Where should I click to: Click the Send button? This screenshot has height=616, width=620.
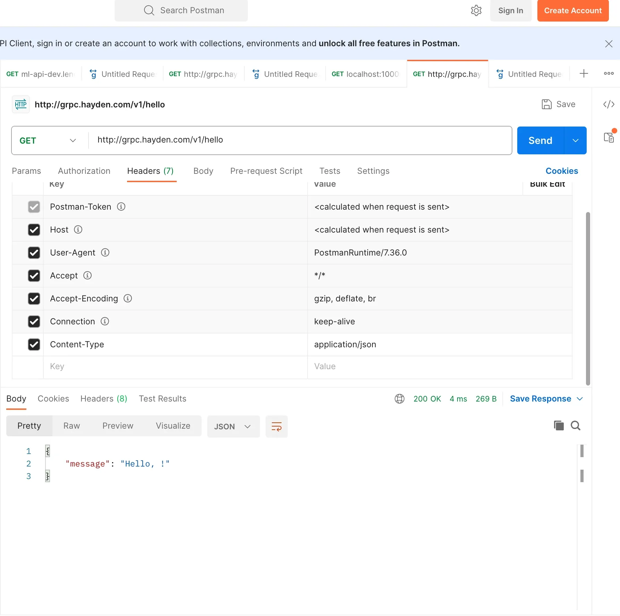541,140
